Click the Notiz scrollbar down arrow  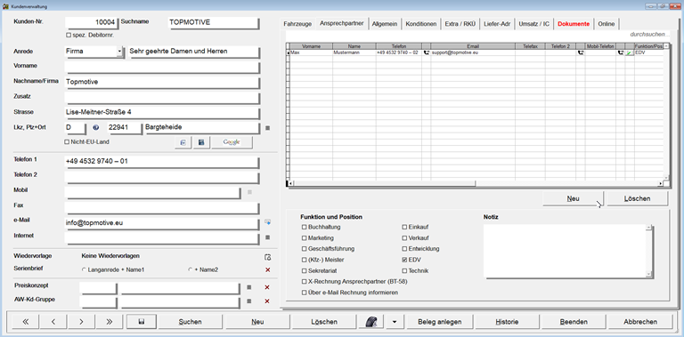point(648,274)
